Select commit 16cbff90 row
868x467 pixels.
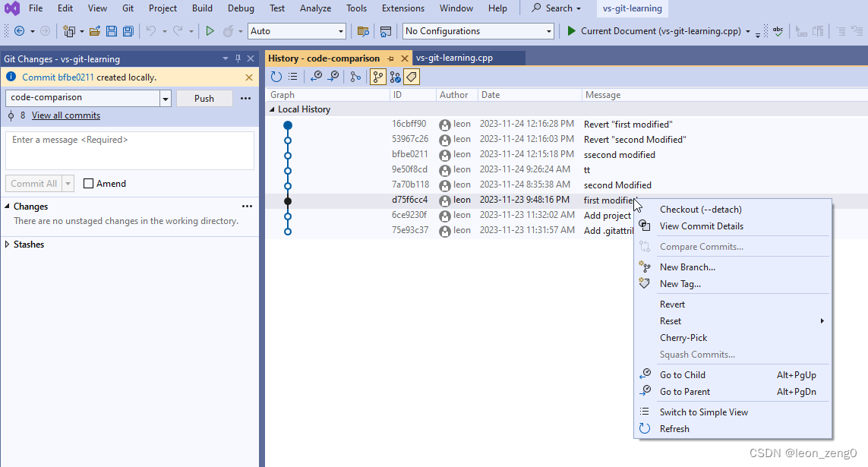(567, 125)
